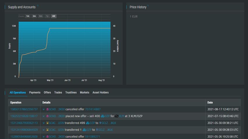Click the date 2021-05-30 09:38:21 UTC
The width and height of the screenshot is (248, 139).
(223, 123)
